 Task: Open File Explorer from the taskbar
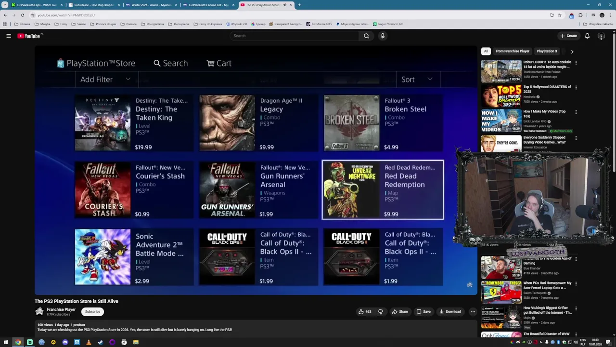136,342
